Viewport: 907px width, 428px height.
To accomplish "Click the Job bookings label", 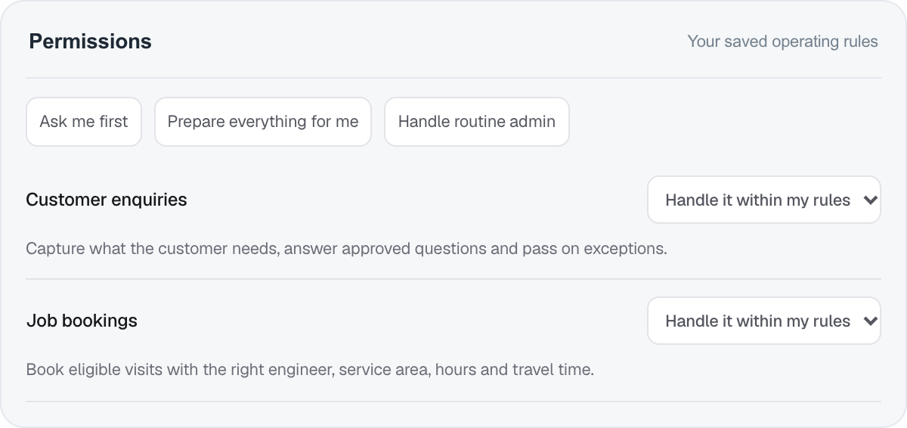I will 82,321.
